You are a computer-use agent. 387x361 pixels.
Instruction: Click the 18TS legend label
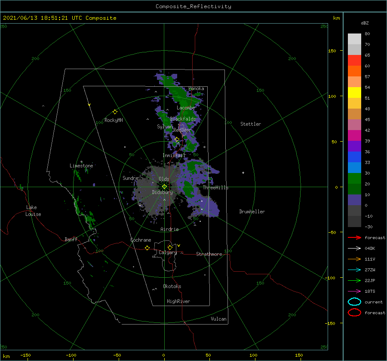click(370, 291)
